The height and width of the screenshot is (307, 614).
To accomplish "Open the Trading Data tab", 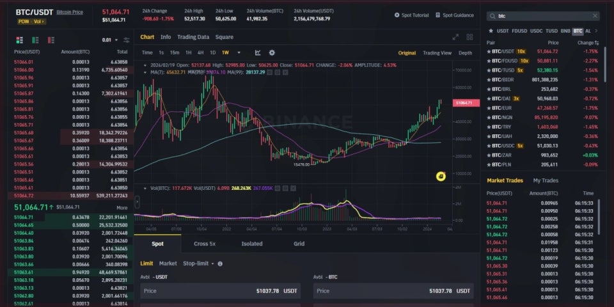I will (193, 37).
